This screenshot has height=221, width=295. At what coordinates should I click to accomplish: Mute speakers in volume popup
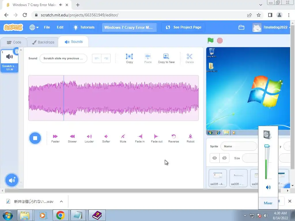pos(268,187)
